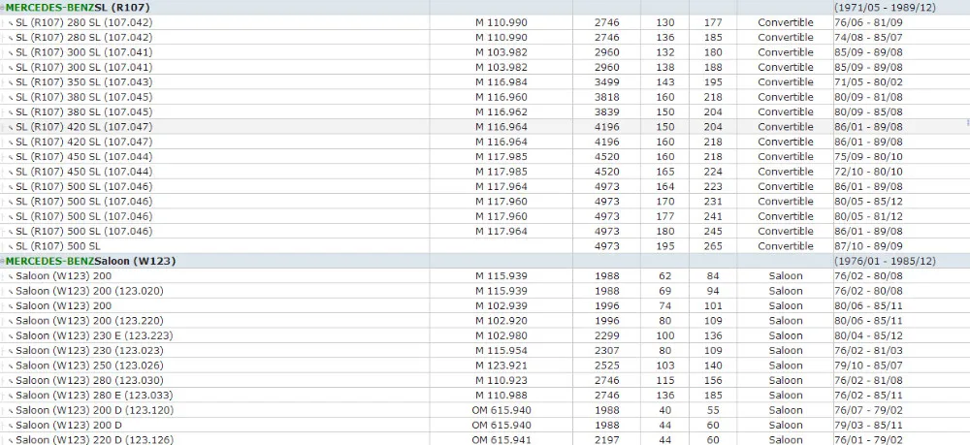Click the capacity value 3499
This screenshot has height=445, width=970.
click(607, 82)
